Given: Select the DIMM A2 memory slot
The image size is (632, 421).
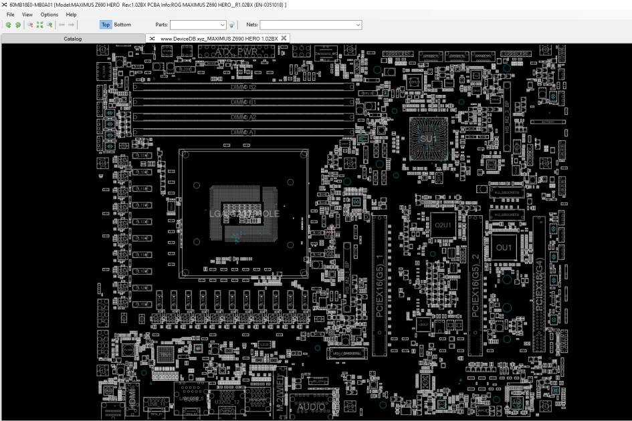Looking at the screenshot, I should pos(243,117).
